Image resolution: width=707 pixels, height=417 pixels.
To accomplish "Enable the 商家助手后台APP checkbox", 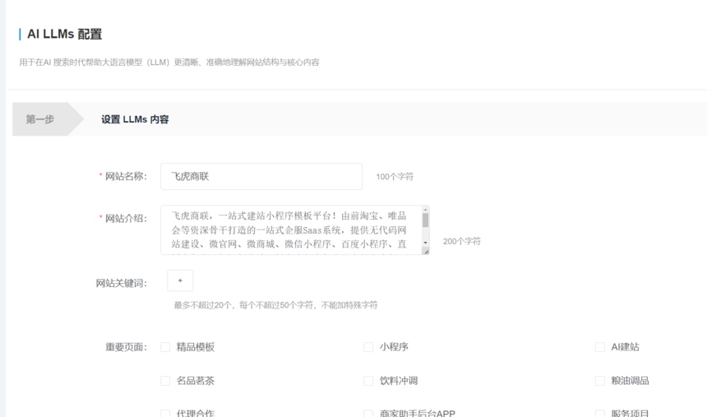I will pos(368,413).
